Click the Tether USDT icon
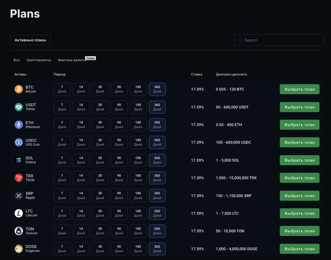Viewport: 331px width, 260px height. [18, 107]
